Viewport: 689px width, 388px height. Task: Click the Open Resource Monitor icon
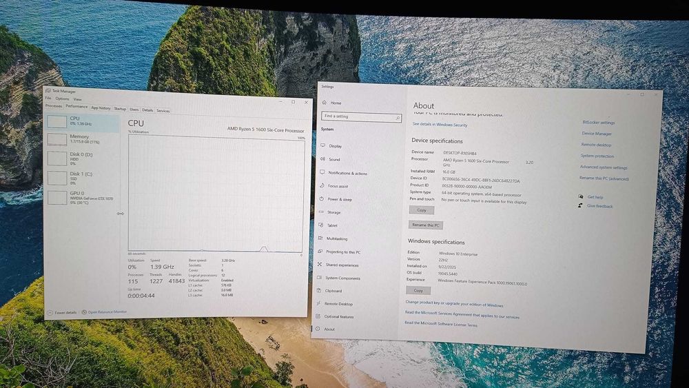[x=84, y=312]
